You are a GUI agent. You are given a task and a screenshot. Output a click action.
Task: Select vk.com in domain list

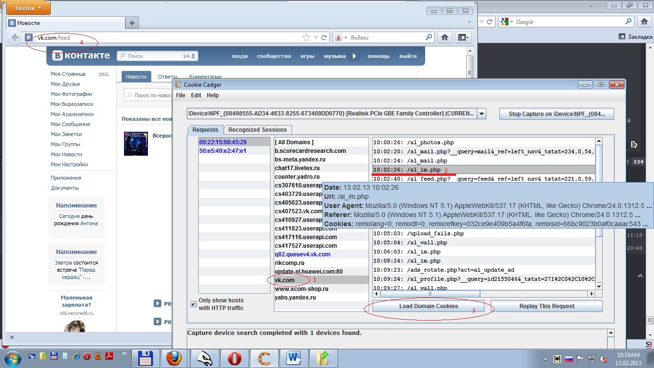[321, 280]
